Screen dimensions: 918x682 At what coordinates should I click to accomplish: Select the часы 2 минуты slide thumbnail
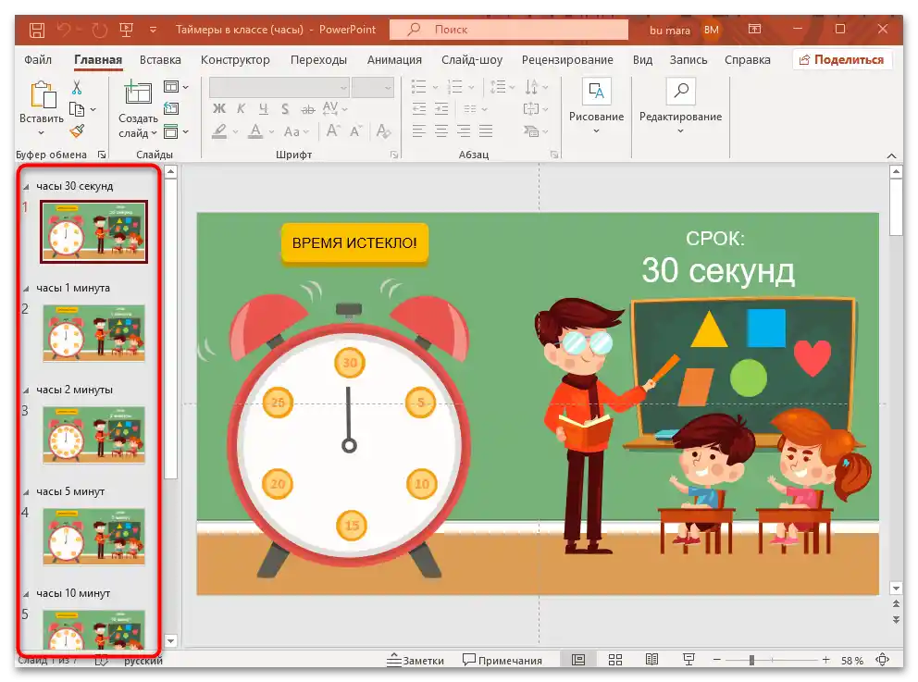pyautogui.click(x=93, y=435)
